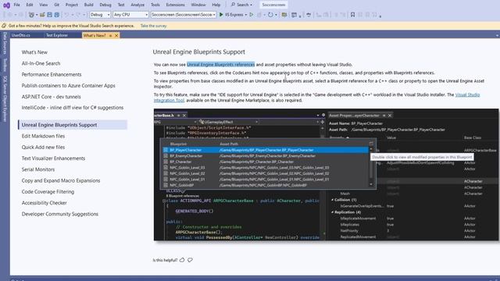Image resolution: width=500 pixels, height=281 pixels.
Task: Select Publish containers to Azure Container Apps
Action: pyautogui.click(x=68, y=86)
